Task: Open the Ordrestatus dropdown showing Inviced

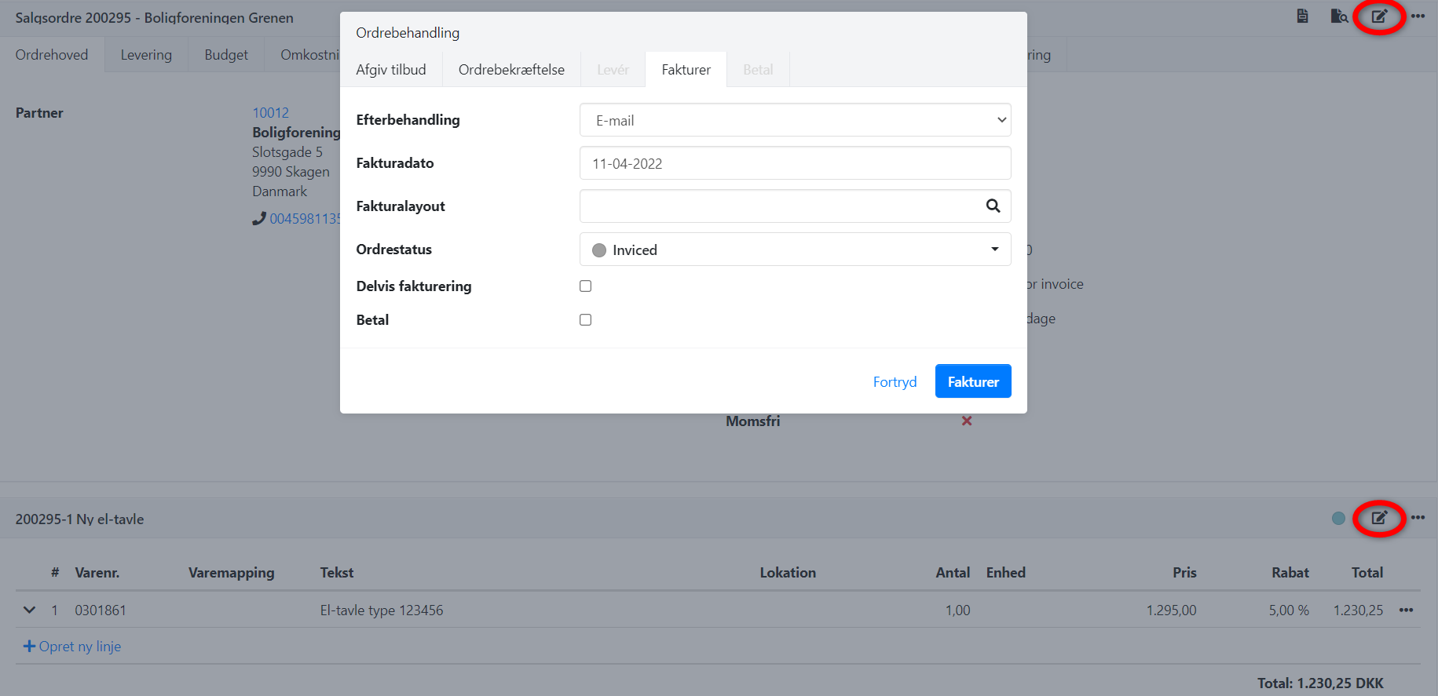Action: (795, 250)
